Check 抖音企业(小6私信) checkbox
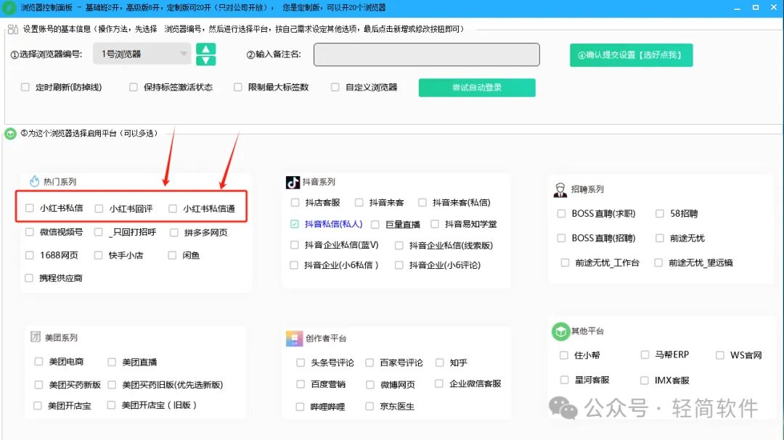784x440 pixels. (294, 265)
